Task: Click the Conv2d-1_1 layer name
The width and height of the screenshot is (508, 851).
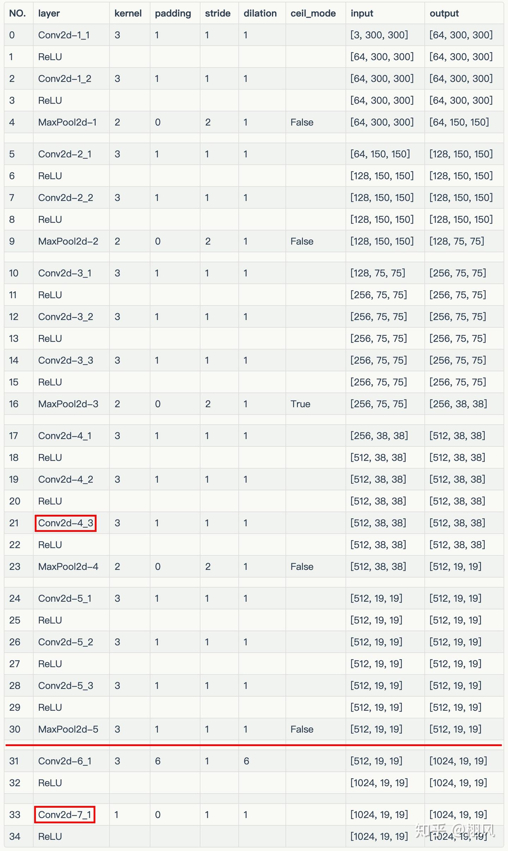Action: (x=64, y=35)
